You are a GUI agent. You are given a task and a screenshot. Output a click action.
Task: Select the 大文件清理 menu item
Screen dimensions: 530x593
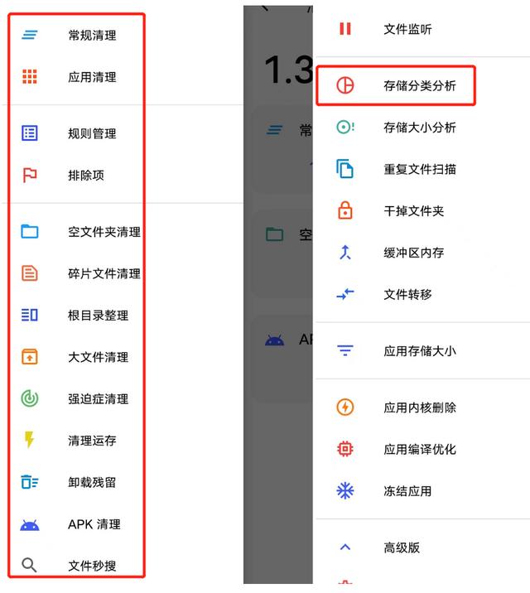(98, 357)
